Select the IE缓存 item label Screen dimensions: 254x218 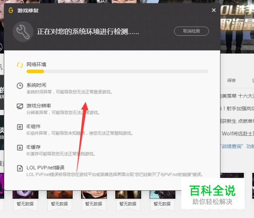pos(33,147)
